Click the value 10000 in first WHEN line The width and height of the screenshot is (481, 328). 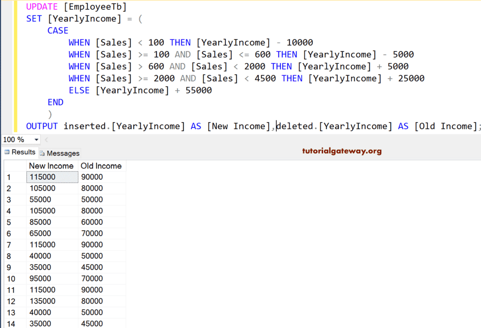300,43
